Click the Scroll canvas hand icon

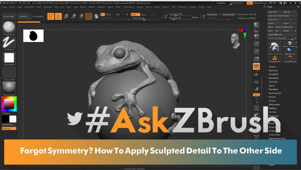click(256, 36)
